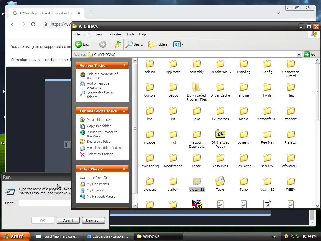Select the java folder icon
Screen dimensions: 321x241
coord(197,111)
